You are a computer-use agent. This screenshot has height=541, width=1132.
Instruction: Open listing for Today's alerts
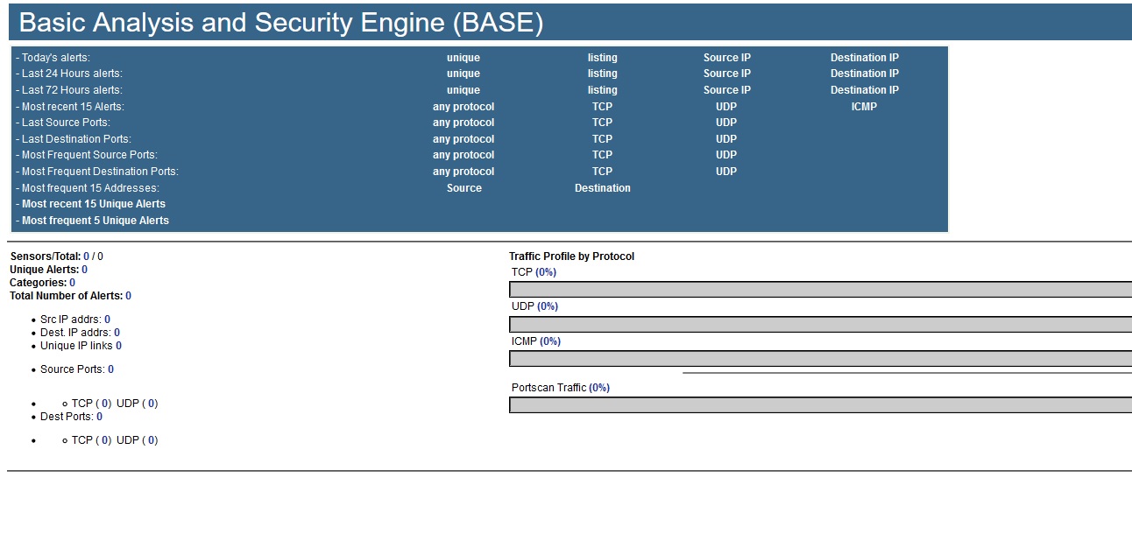(603, 58)
